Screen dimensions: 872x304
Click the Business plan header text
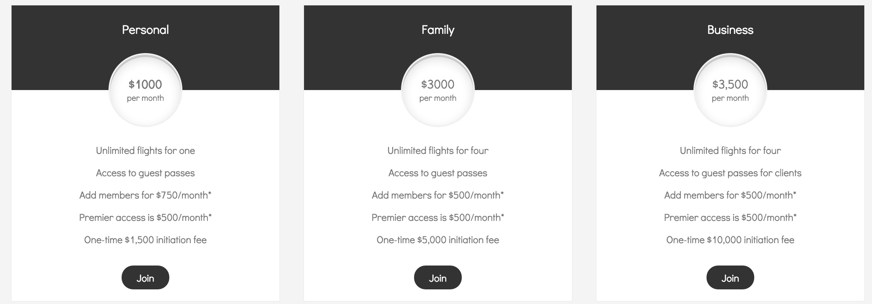click(730, 30)
